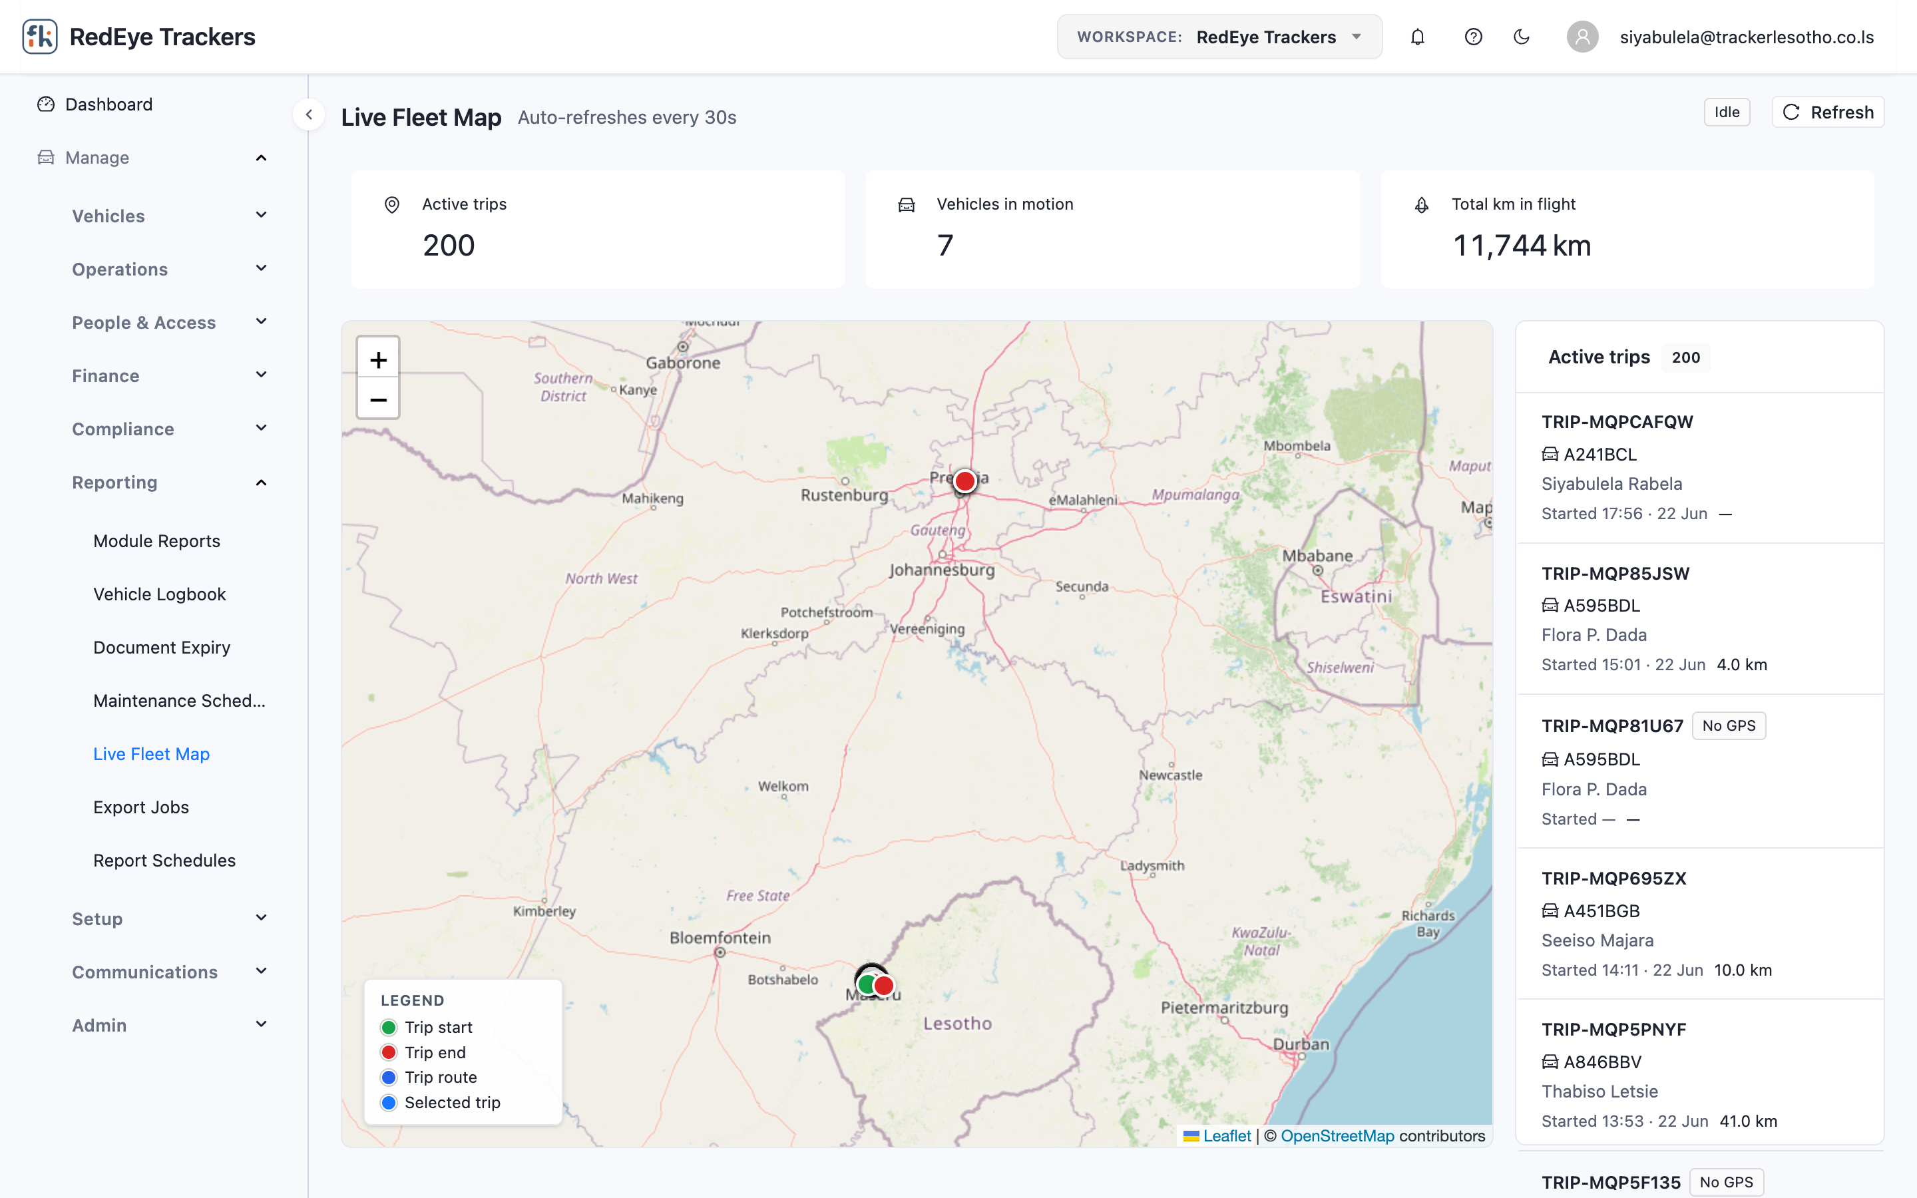This screenshot has height=1198, width=1917.
Task: Click the red trip end marker at Pretoria
Action: [964, 481]
